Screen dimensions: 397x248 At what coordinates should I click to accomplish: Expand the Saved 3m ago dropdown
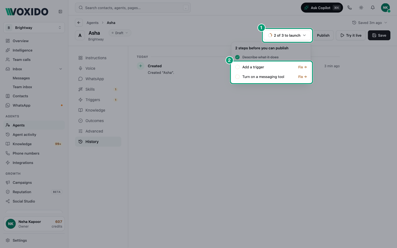[370, 23]
